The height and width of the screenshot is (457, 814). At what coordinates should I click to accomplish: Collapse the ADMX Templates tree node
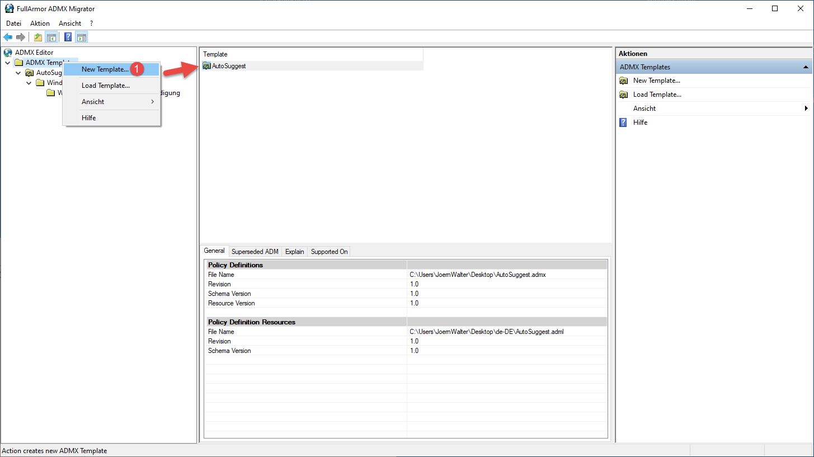pos(8,63)
